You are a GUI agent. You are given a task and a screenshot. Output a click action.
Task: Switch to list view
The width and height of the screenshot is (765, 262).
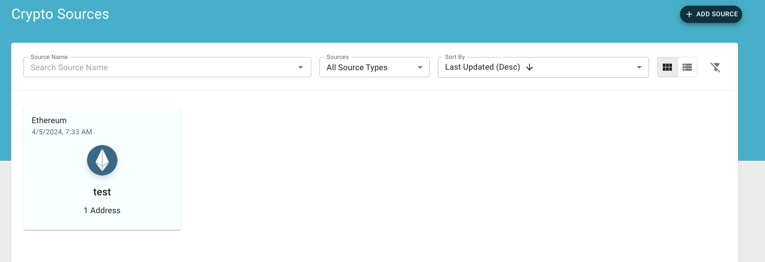click(x=687, y=67)
